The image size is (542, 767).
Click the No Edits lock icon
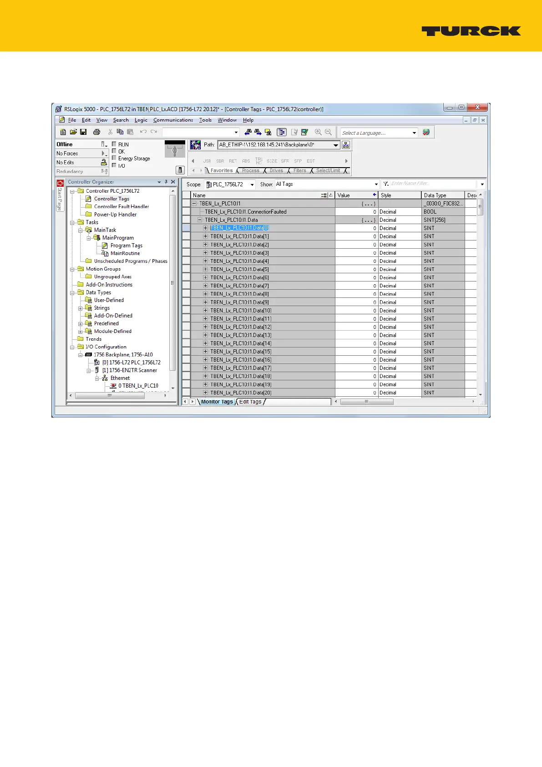tap(104, 163)
